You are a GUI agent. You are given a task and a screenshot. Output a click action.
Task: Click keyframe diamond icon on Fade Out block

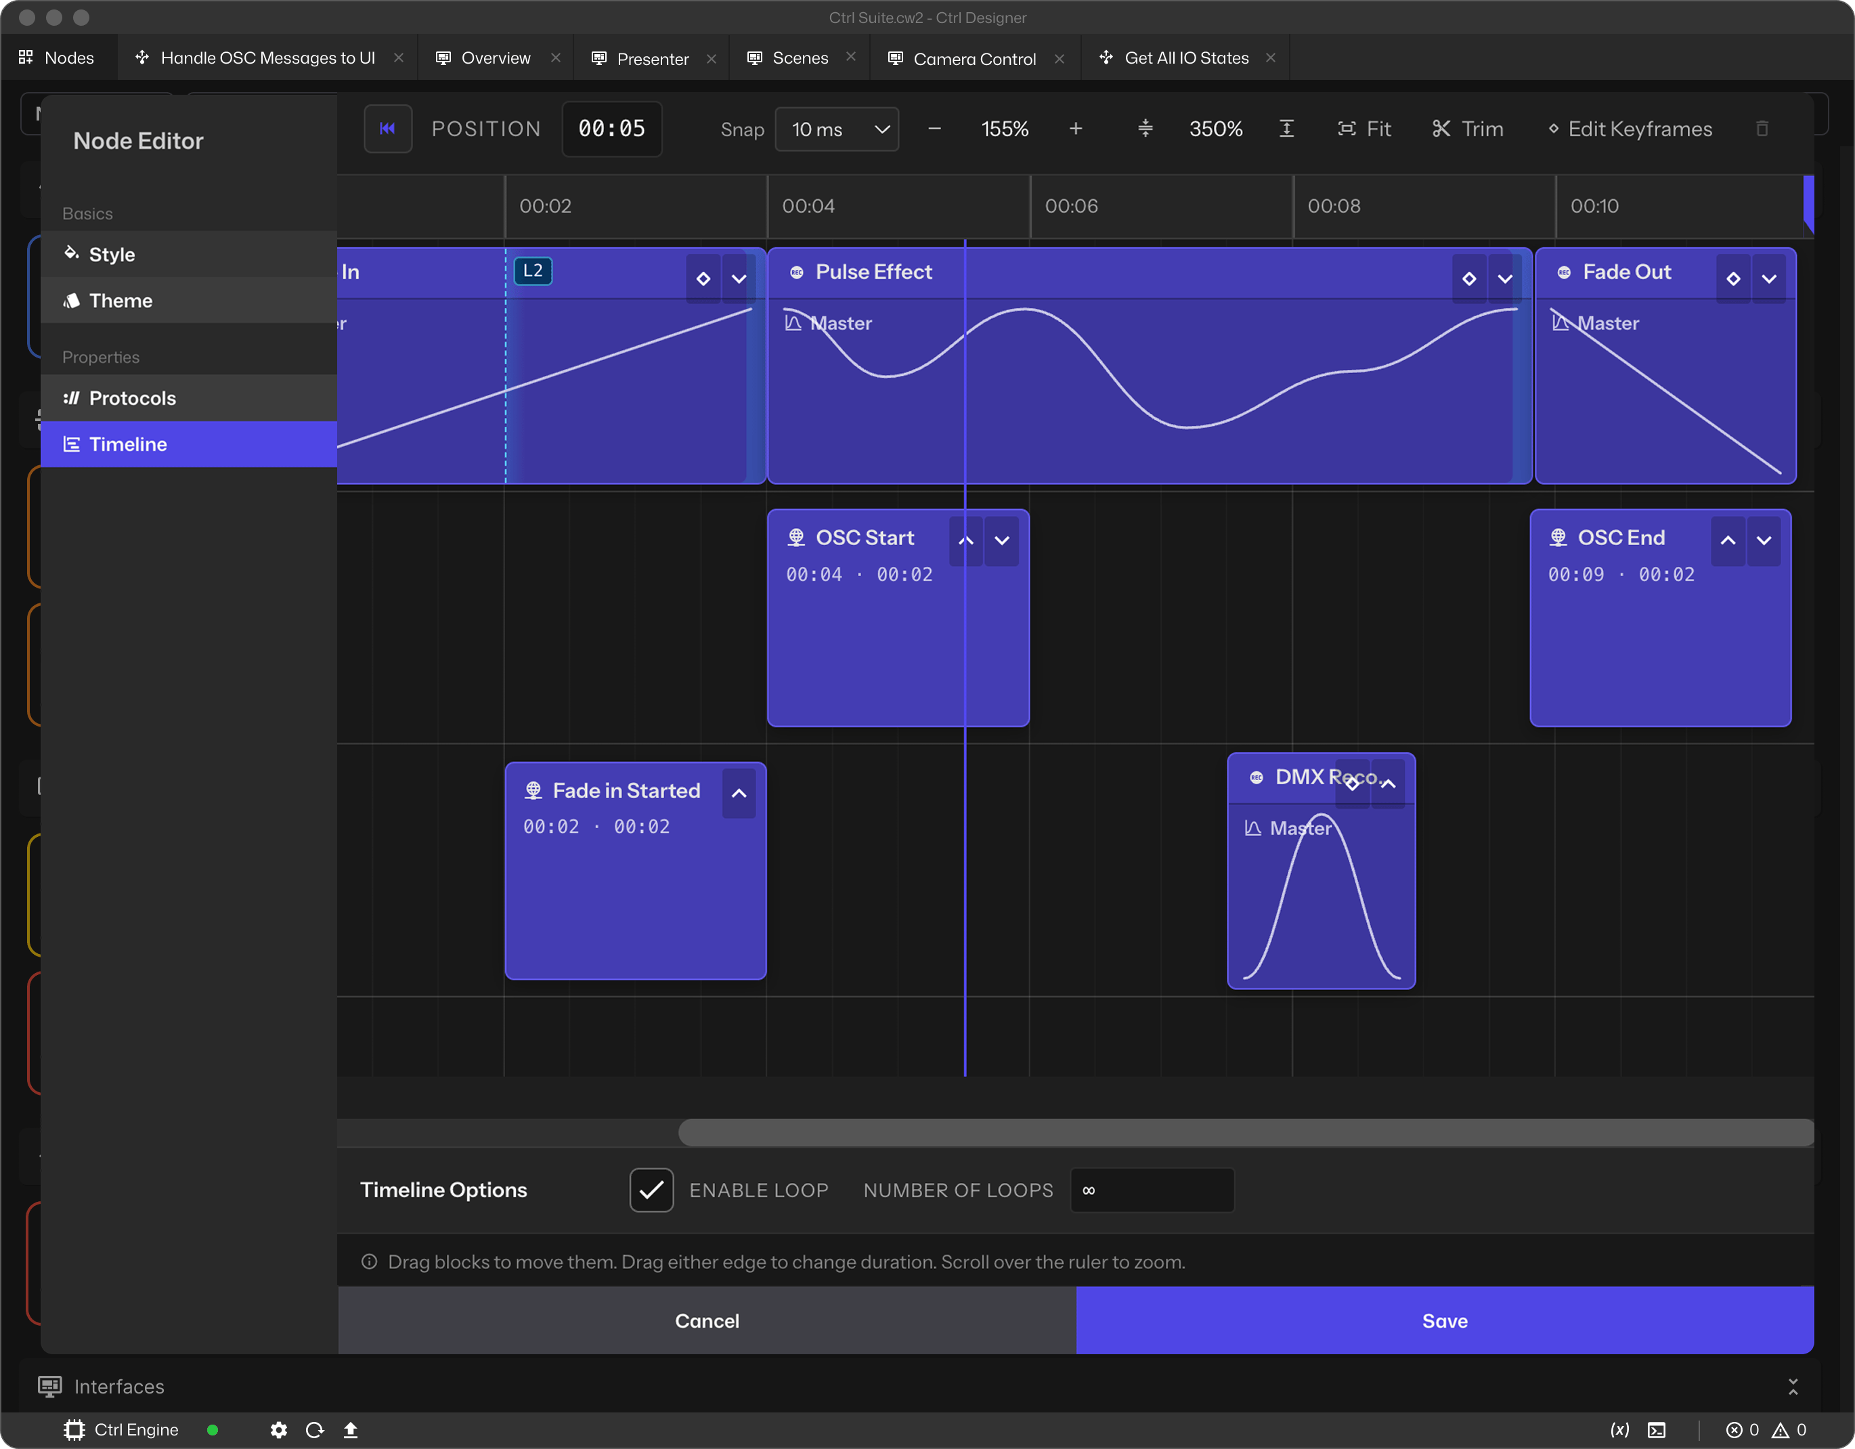click(1732, 278)
